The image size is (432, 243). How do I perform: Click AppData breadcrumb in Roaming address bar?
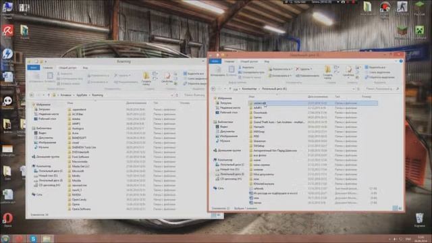(x=82, y=95)
